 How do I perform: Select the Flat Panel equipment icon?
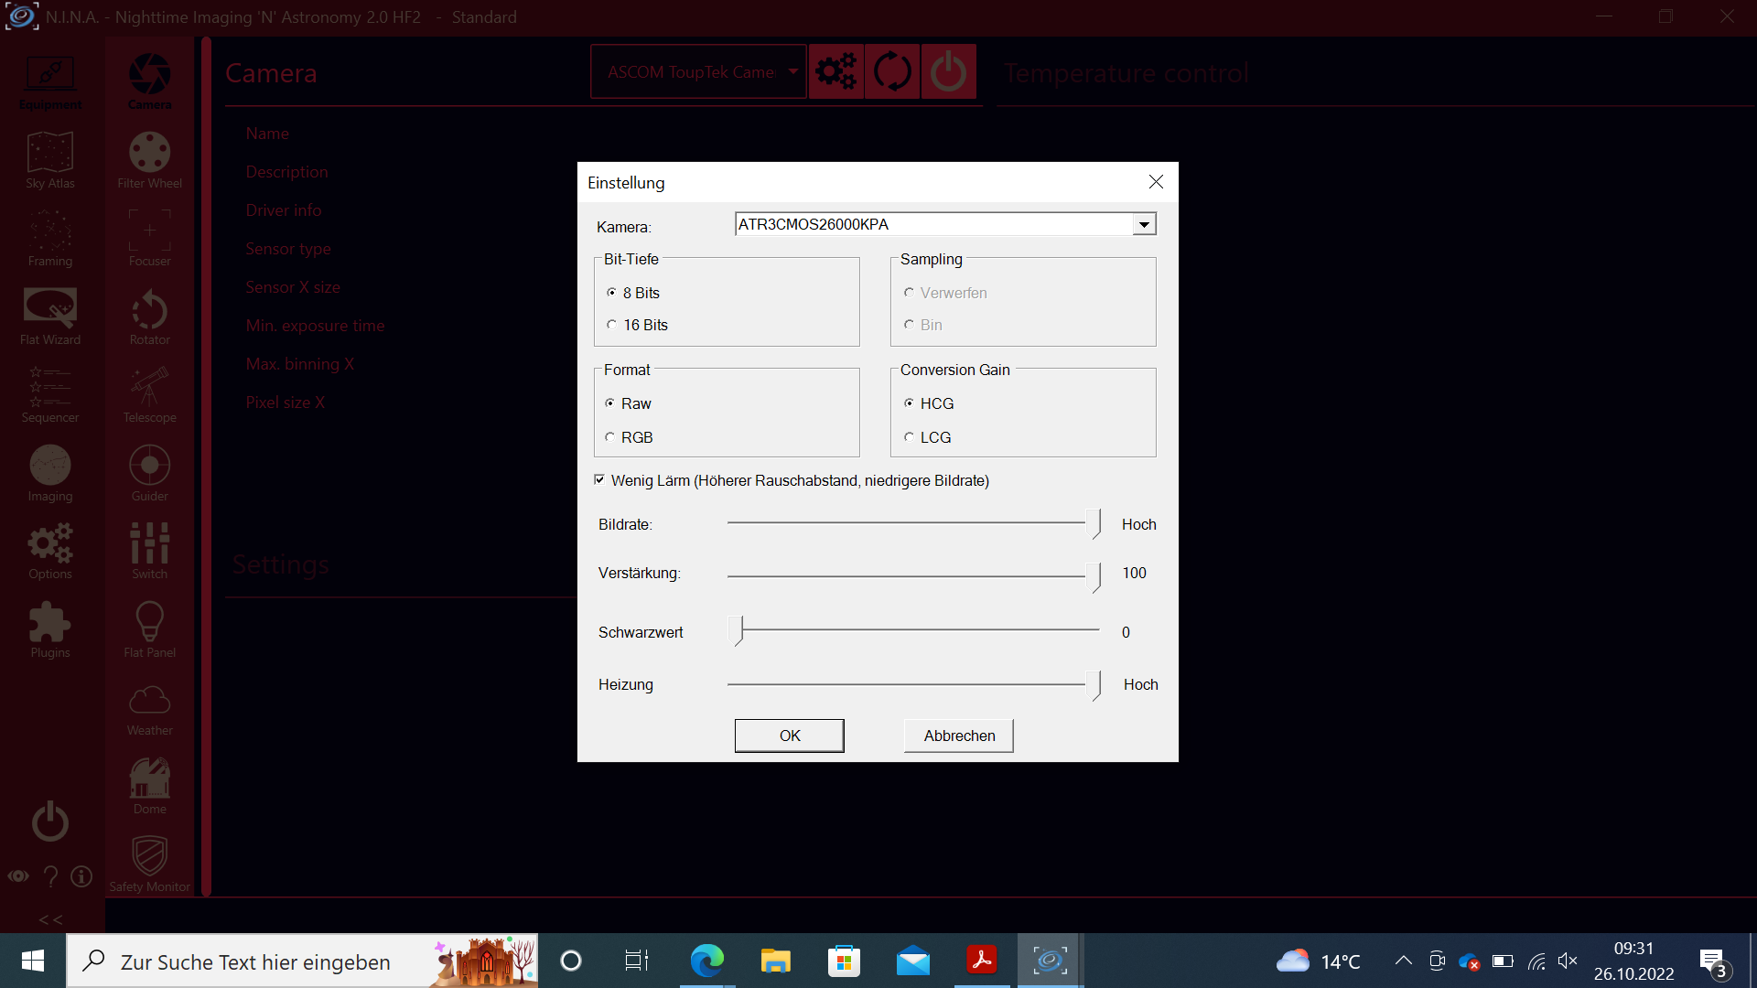click(x=150, y=630)
